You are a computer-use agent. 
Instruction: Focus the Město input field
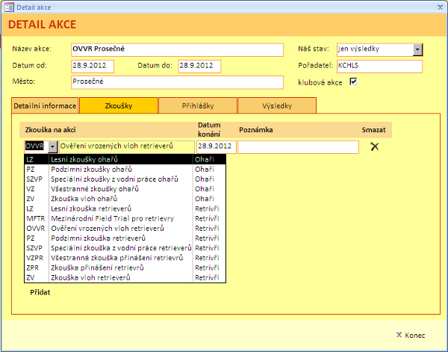[177, 82]
